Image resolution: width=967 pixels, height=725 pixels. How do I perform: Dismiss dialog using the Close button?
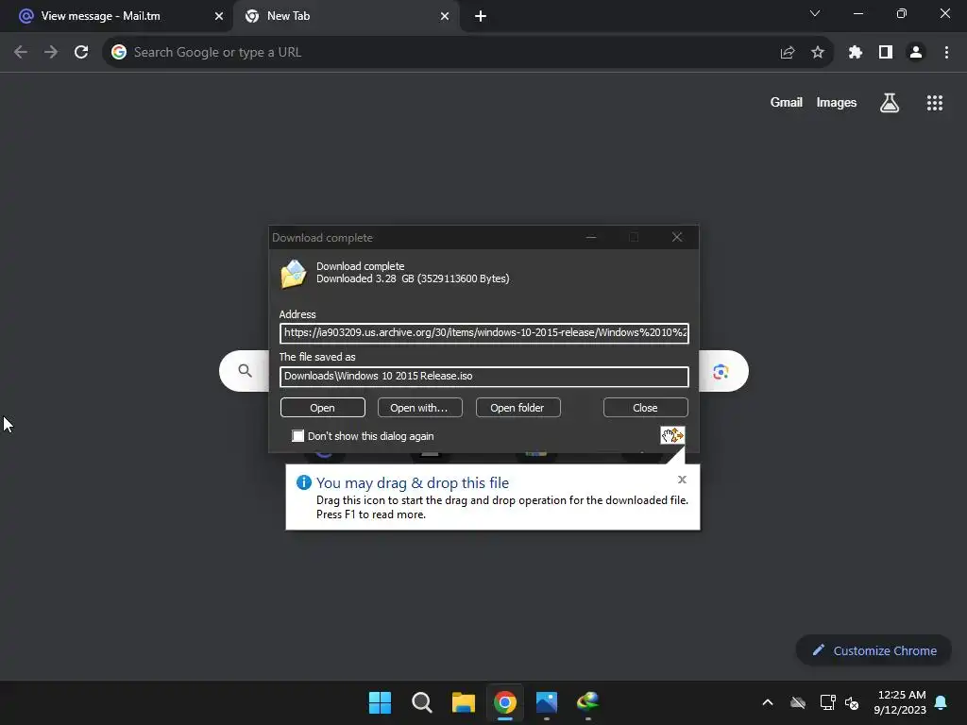click(645, 408)
